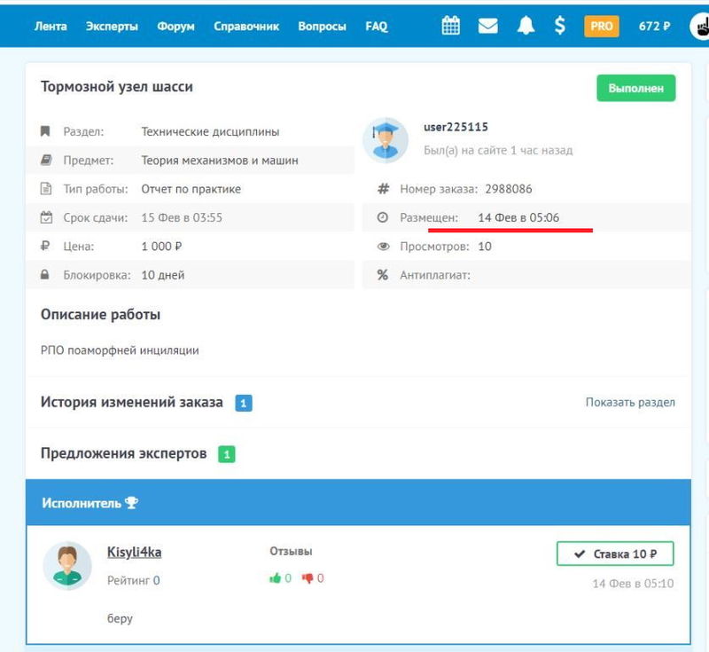Expand История изменений заказа counter badge
Image resolution: width=709 pixels, height=652 pixels.
(x=244, y=403)
